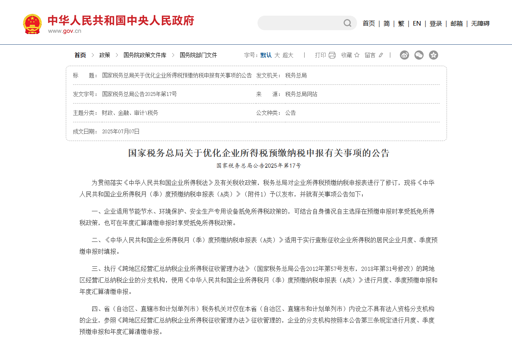The height and width of the screenshot is (337, 512).
Task: Switch site language to EN
Action: pyautogui.click(x=417, y=24)
